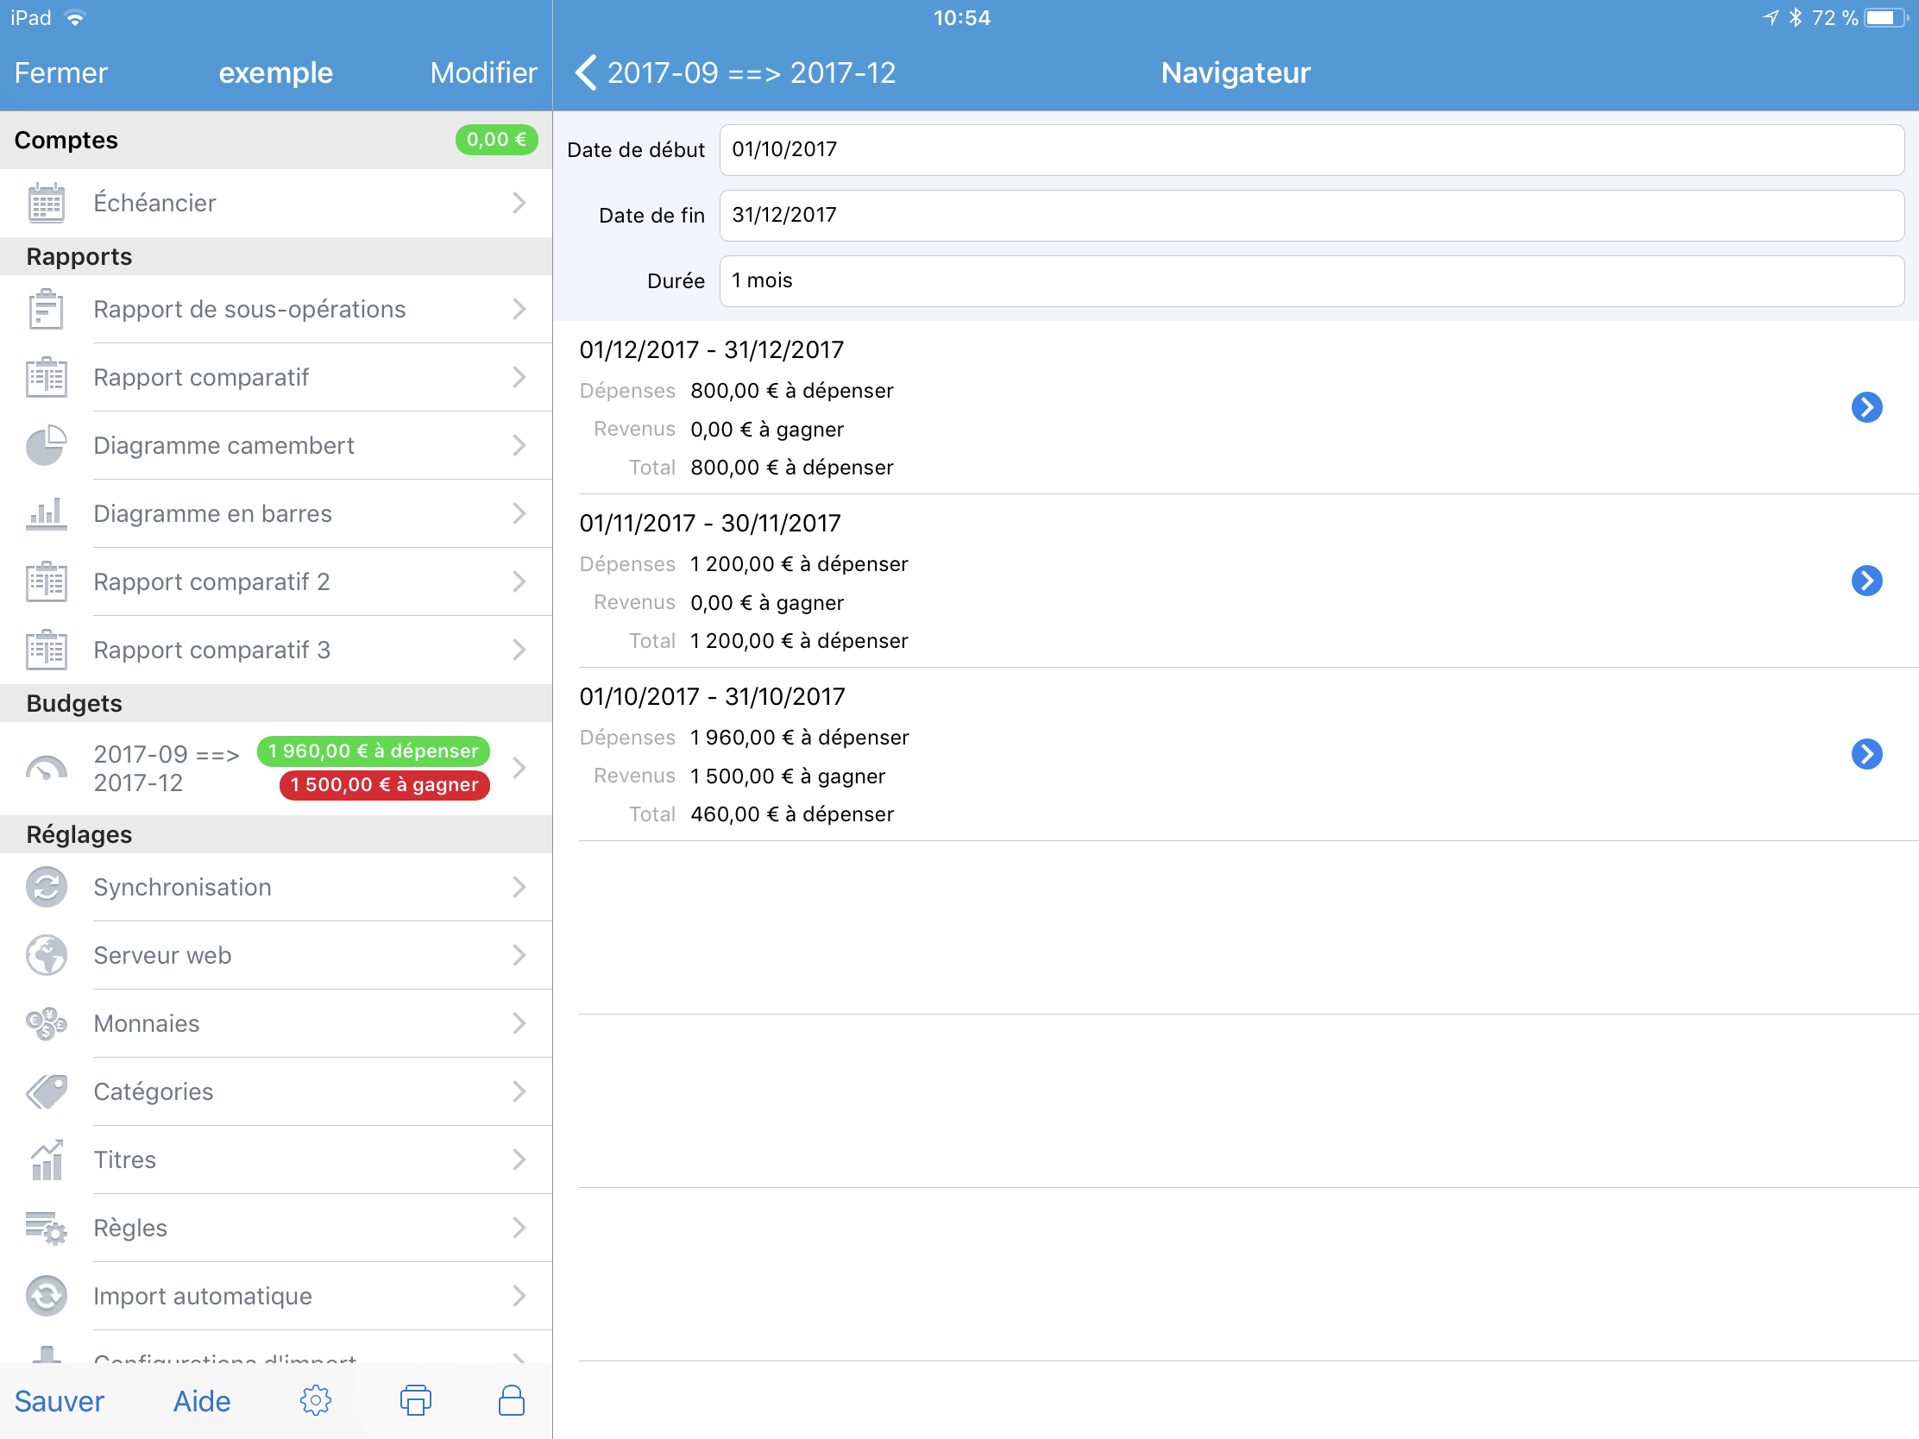The image size is (1919, 1439).
Task: Open Serveur web settings
Action: (276, 956)
